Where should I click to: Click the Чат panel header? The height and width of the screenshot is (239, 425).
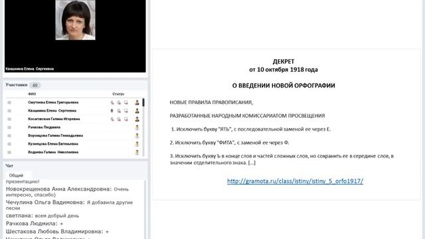click(9, 165)
